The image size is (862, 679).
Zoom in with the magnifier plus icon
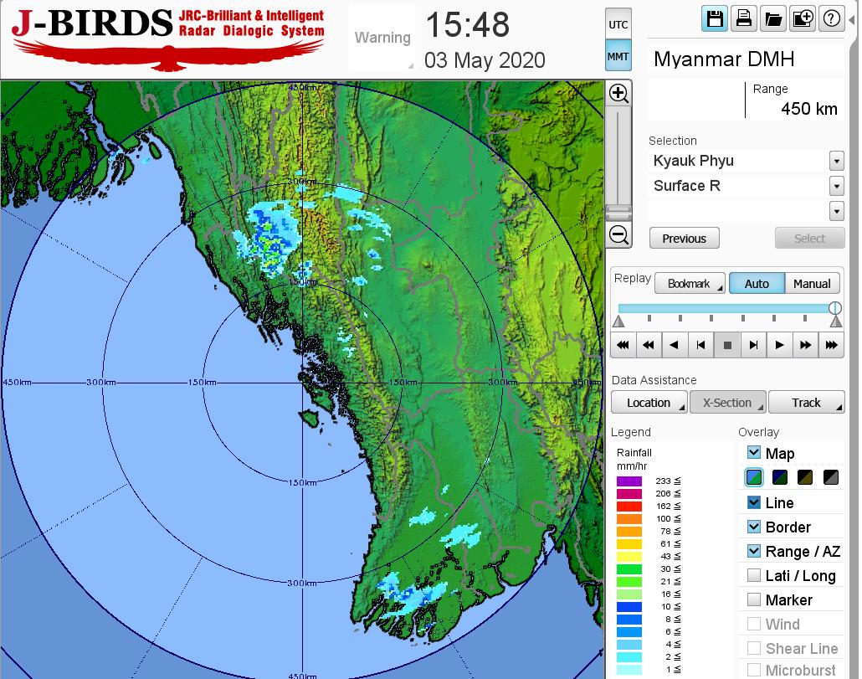point(619,93)
